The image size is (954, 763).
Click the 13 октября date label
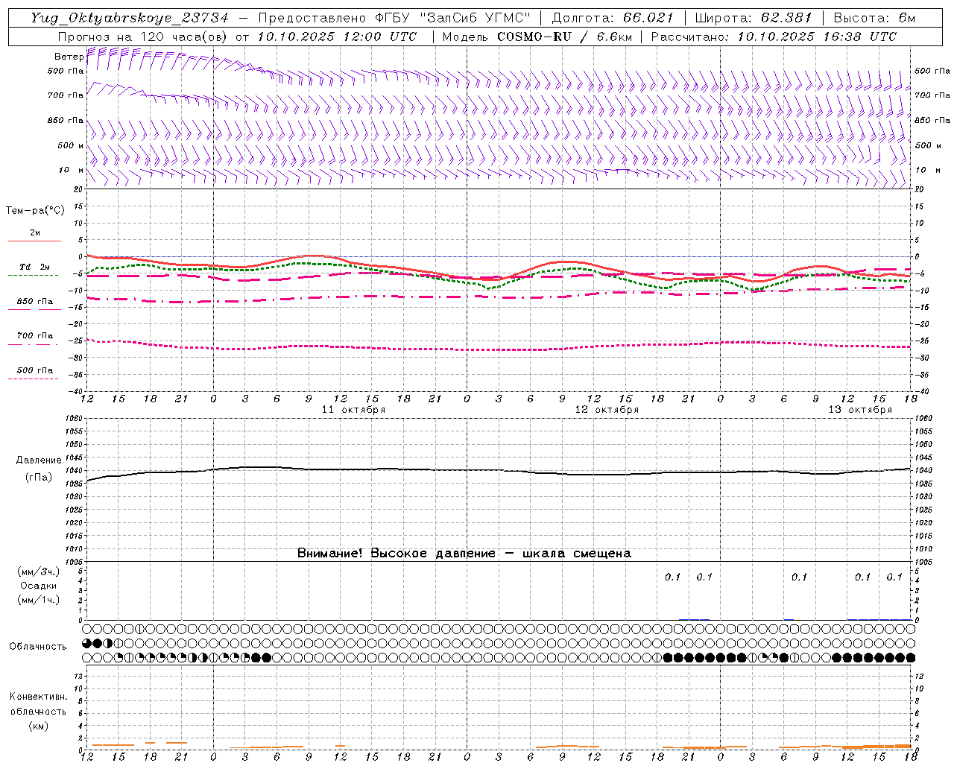pos(860,410)
